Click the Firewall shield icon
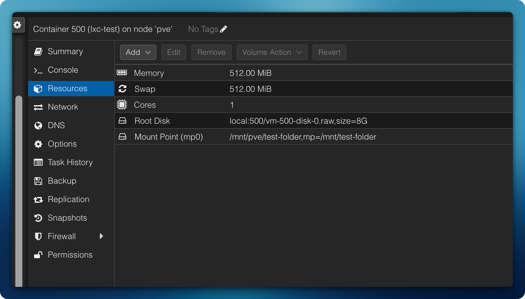 coord(38,237)
